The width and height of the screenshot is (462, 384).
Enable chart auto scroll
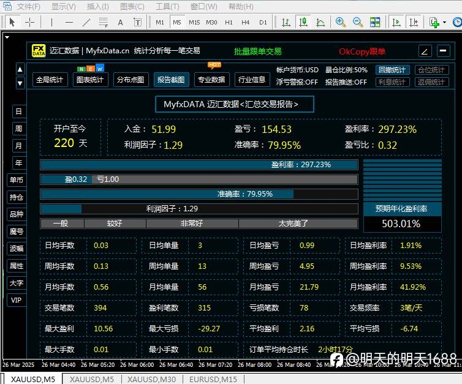tap(396, 22)
